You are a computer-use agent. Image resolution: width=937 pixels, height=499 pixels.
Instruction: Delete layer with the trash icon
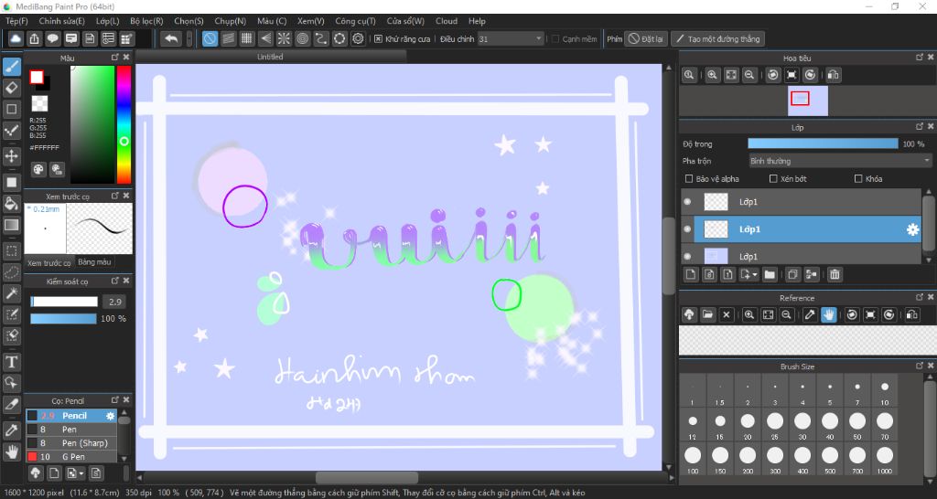point(835,274)
